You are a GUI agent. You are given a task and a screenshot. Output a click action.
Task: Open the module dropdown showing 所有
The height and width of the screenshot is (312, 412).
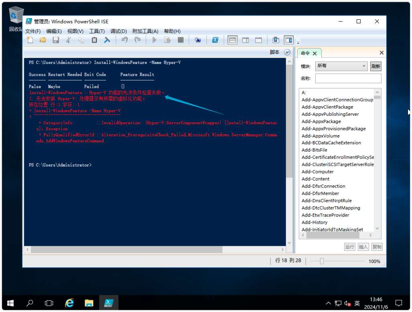[341, 66]
